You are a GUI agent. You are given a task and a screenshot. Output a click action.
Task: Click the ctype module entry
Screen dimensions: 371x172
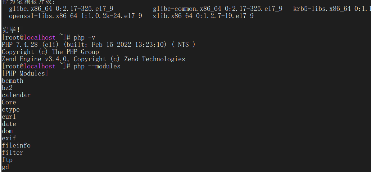pos(11,109)
